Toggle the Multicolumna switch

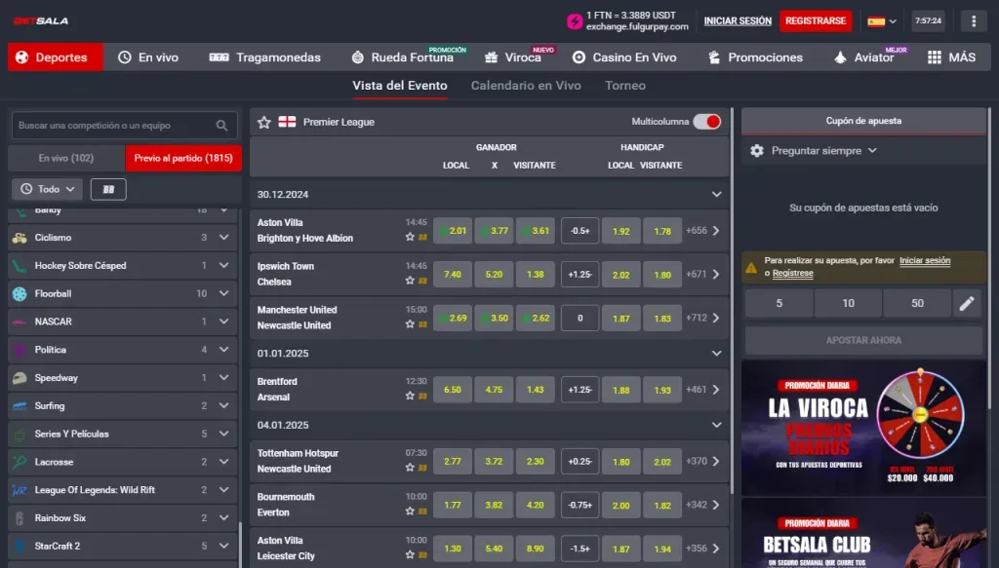(706, 122)
